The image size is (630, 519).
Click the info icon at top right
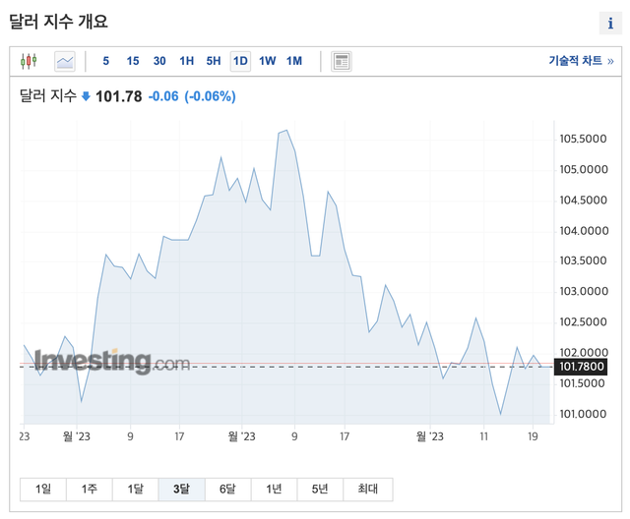610,23
